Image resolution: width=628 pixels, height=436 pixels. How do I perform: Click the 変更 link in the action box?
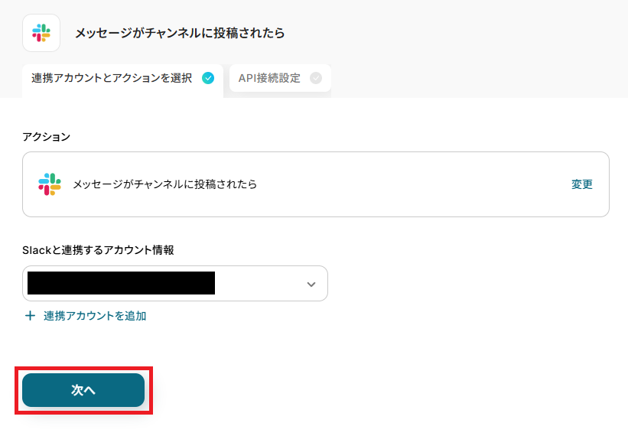pyautogui.click(x=582, y=184)
